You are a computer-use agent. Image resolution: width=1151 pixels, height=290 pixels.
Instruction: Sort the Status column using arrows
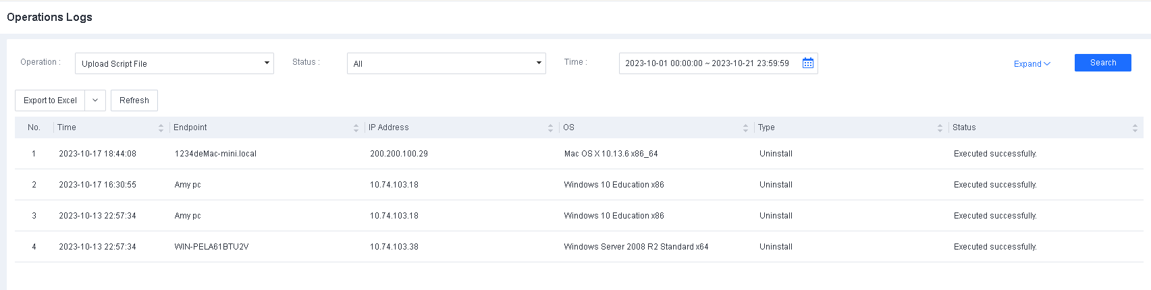coord(1135,127)
